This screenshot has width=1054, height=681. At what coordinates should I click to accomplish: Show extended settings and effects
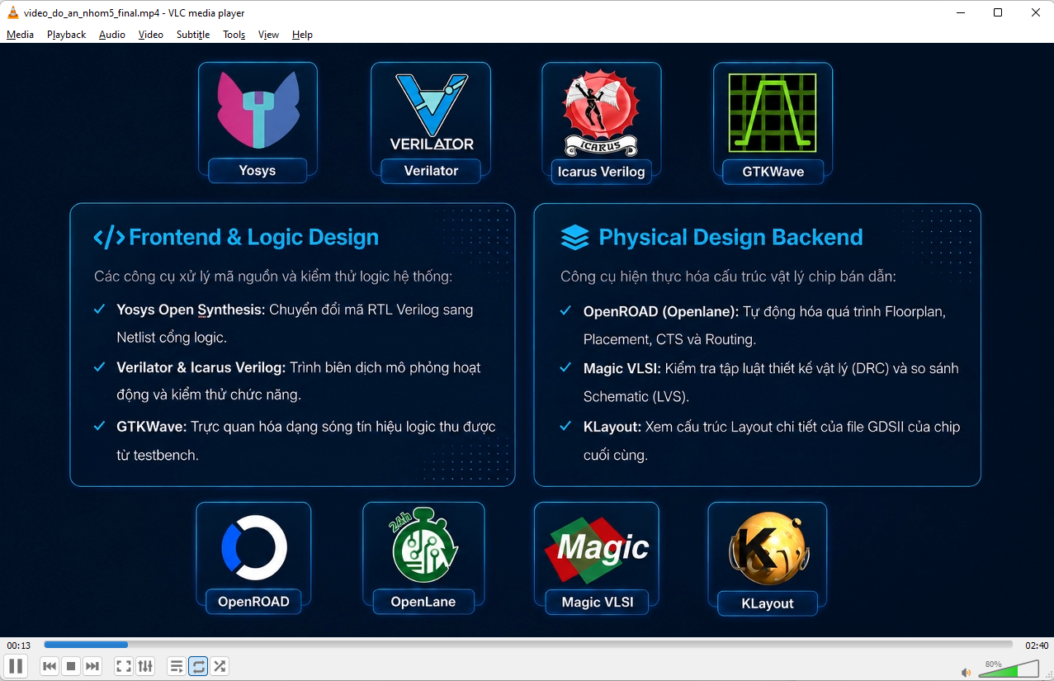(145, 666)
